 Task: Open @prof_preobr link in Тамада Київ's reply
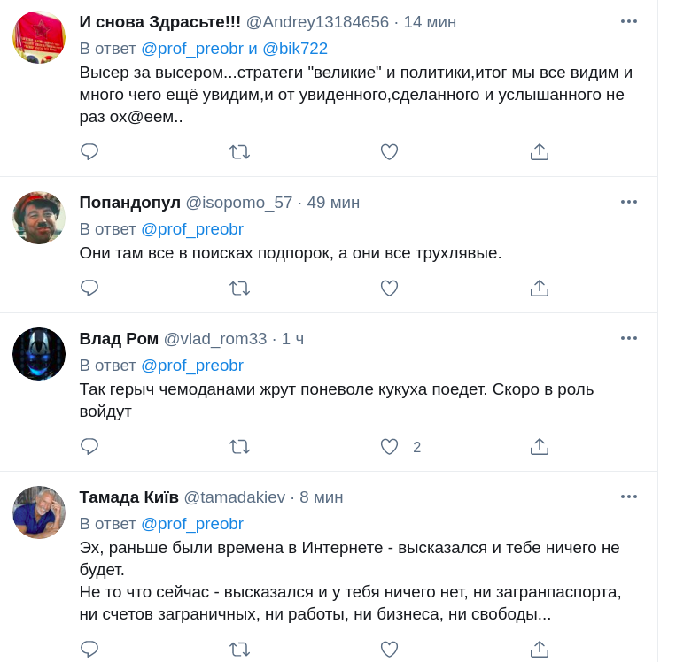click(192, 523)
